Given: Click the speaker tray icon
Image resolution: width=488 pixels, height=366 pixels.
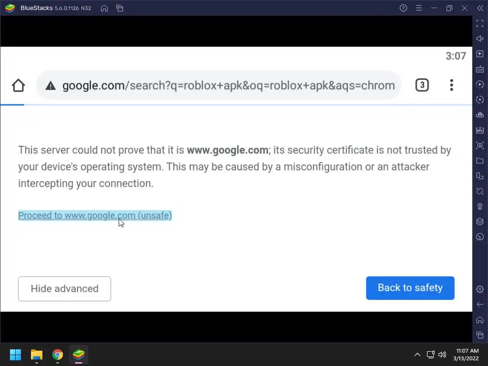Looking at the screenshot, I should click(x=442, y=355).
